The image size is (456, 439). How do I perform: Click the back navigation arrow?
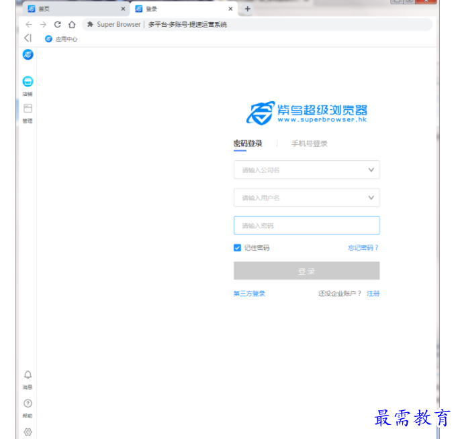29,24
